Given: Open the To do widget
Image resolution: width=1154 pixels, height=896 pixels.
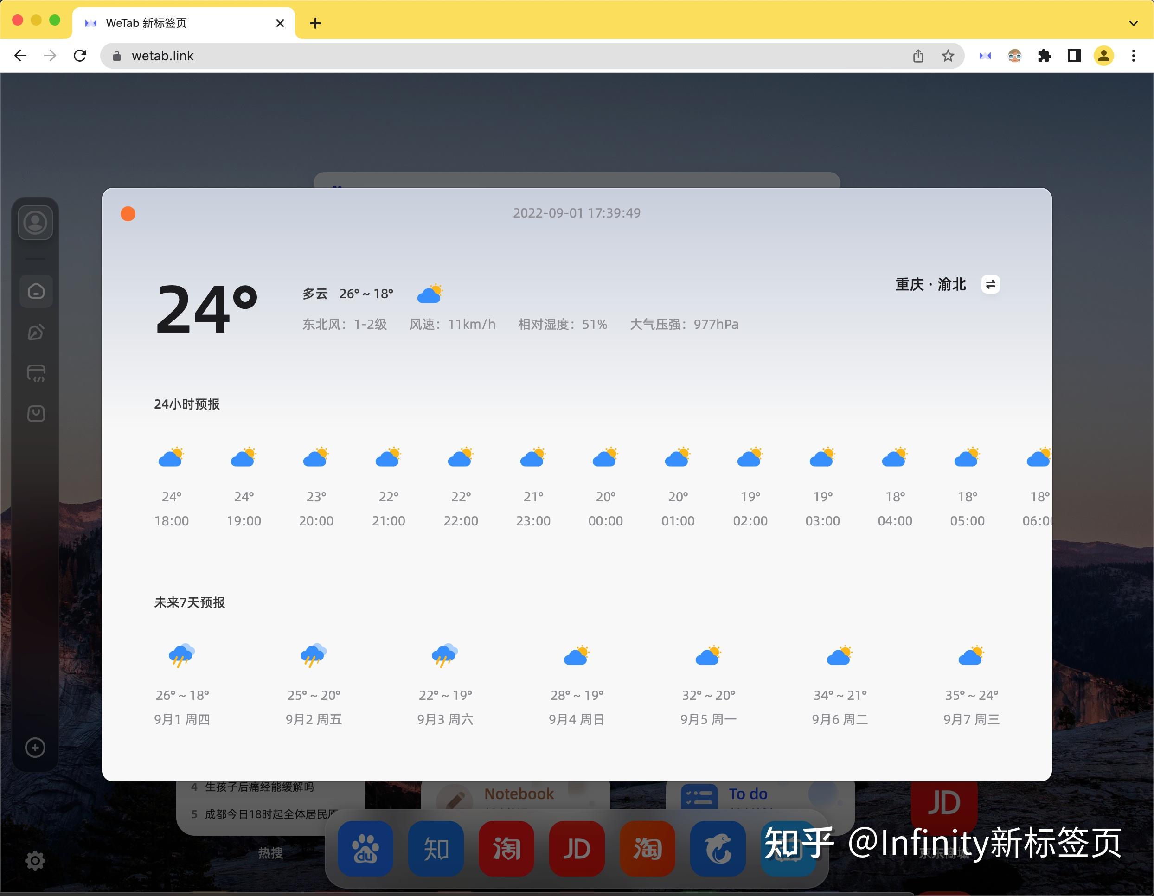Looking at the screenshot, I should pyautogui.click(x=747, y=794).
